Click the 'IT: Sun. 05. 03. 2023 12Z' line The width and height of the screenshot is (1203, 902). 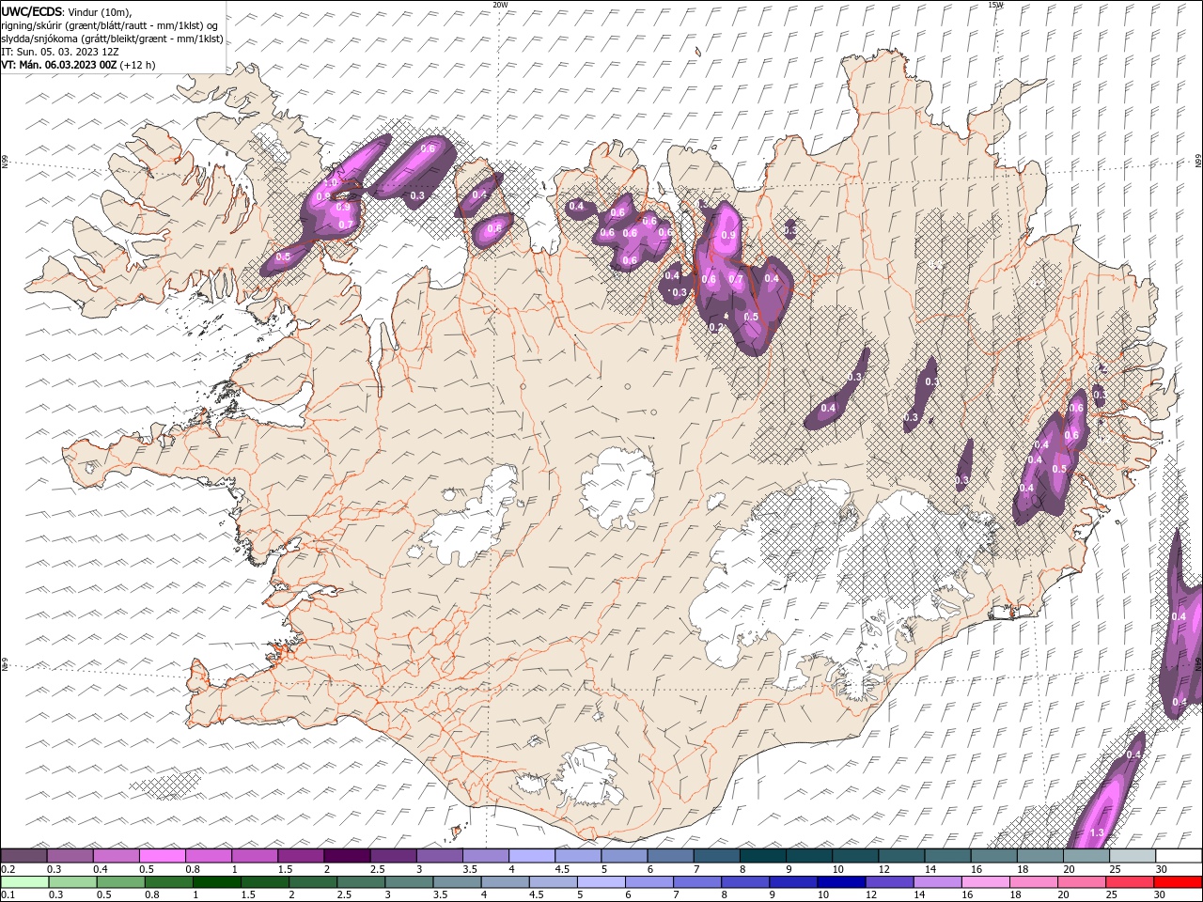pos(61,52)
